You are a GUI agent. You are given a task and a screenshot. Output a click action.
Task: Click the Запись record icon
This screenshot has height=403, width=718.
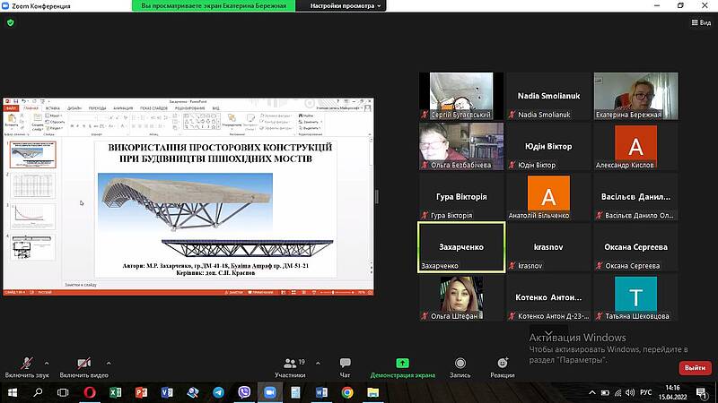(460, 364)
